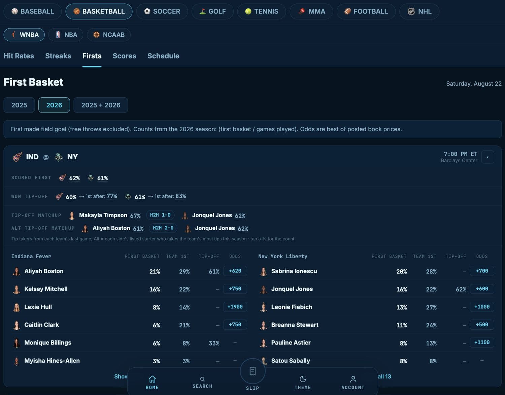Click Barclays Center venue text
505x395 pixels.
tap(459, 161)
